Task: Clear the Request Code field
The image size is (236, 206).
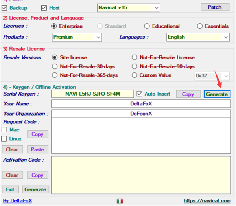Action: [13, 149]
